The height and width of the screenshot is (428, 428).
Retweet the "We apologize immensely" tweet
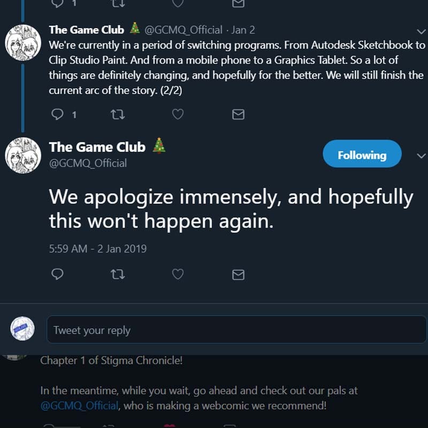pyautogui.click(x=117, y=274)
